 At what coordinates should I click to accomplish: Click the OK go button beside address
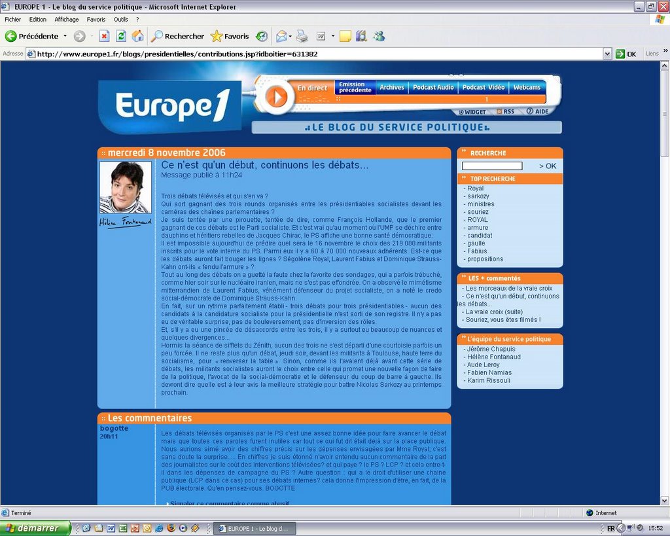[626, 54]
